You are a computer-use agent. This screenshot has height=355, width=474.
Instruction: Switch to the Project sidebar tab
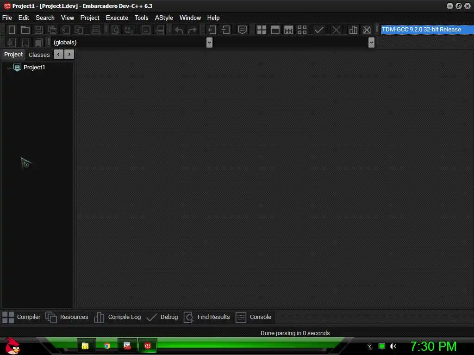coord(13,55)
